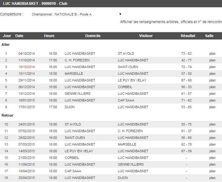Click the Salle column header
Screen dimensions: 222x182
209,36
